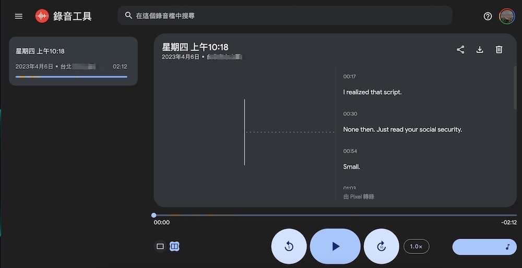Click "None then. Just read your social security."
This screenshot has height=268, width=522.
(x=402, y=129)
